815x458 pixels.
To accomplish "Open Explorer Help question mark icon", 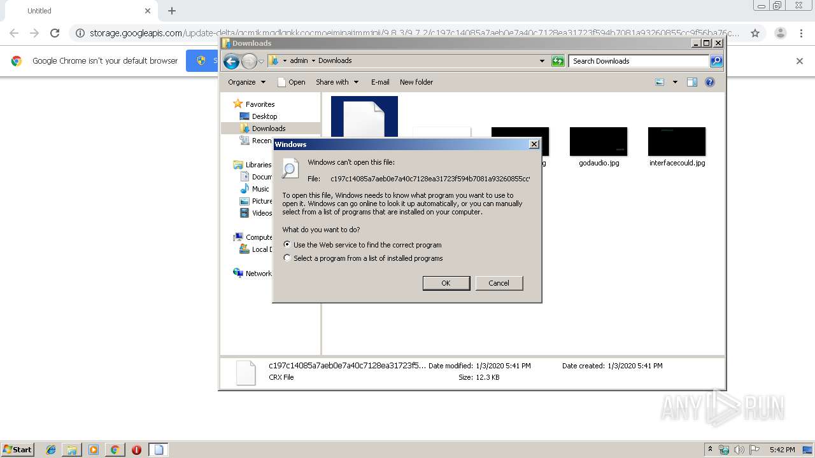I will [x=710, y=82].
